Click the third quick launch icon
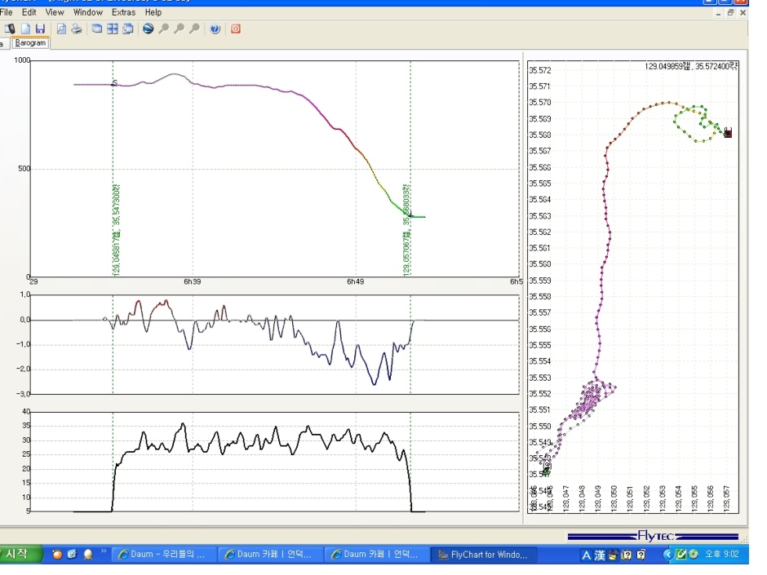This screenshot has width=767, height=575. [88, 555]
